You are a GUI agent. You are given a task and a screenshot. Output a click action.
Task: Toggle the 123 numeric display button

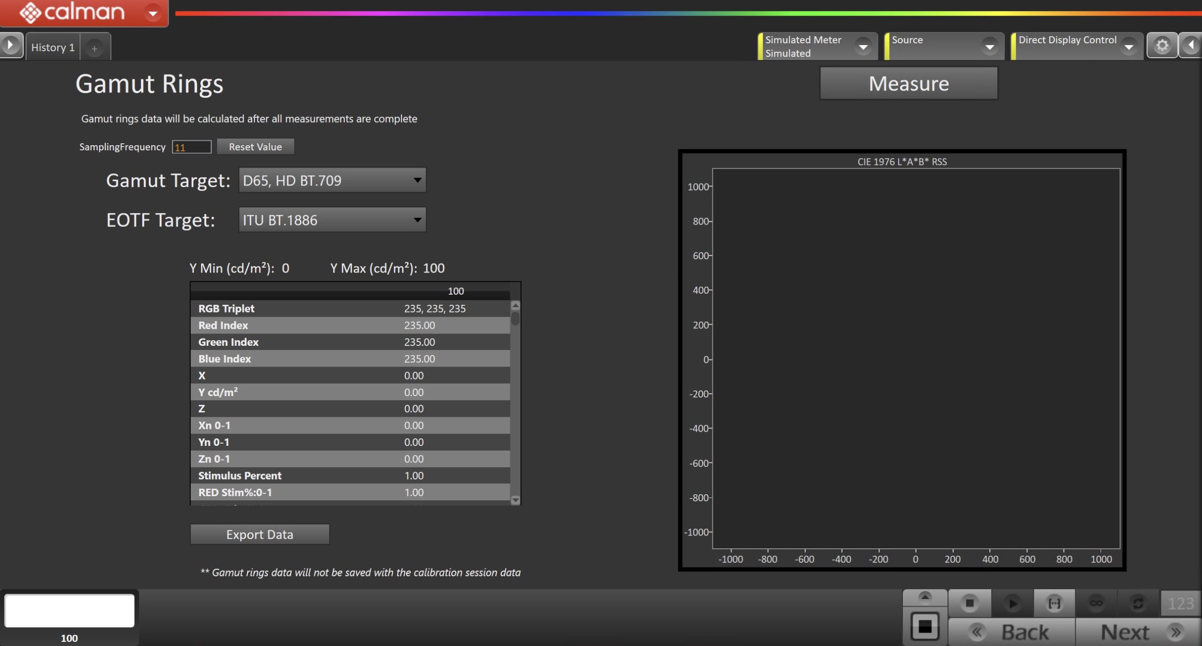pos(1180,603)
